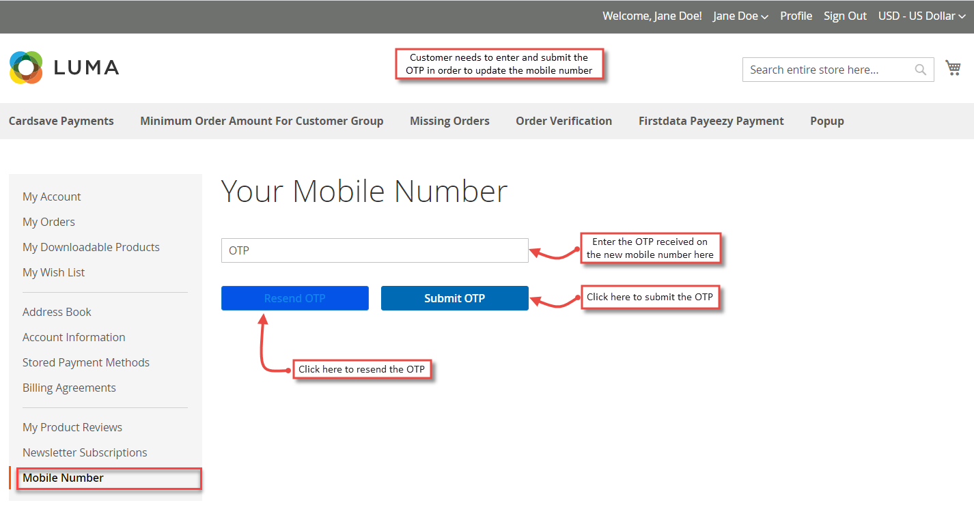
Task: Open the Profile link
Action: click(796, 16)
